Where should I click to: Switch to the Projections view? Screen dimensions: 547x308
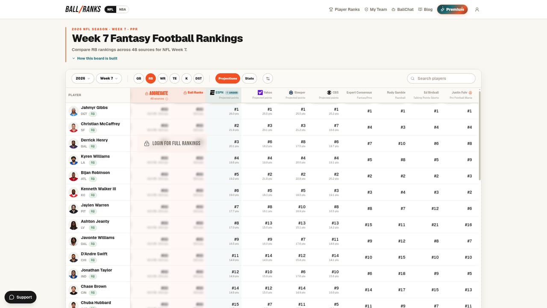(228, 78)
